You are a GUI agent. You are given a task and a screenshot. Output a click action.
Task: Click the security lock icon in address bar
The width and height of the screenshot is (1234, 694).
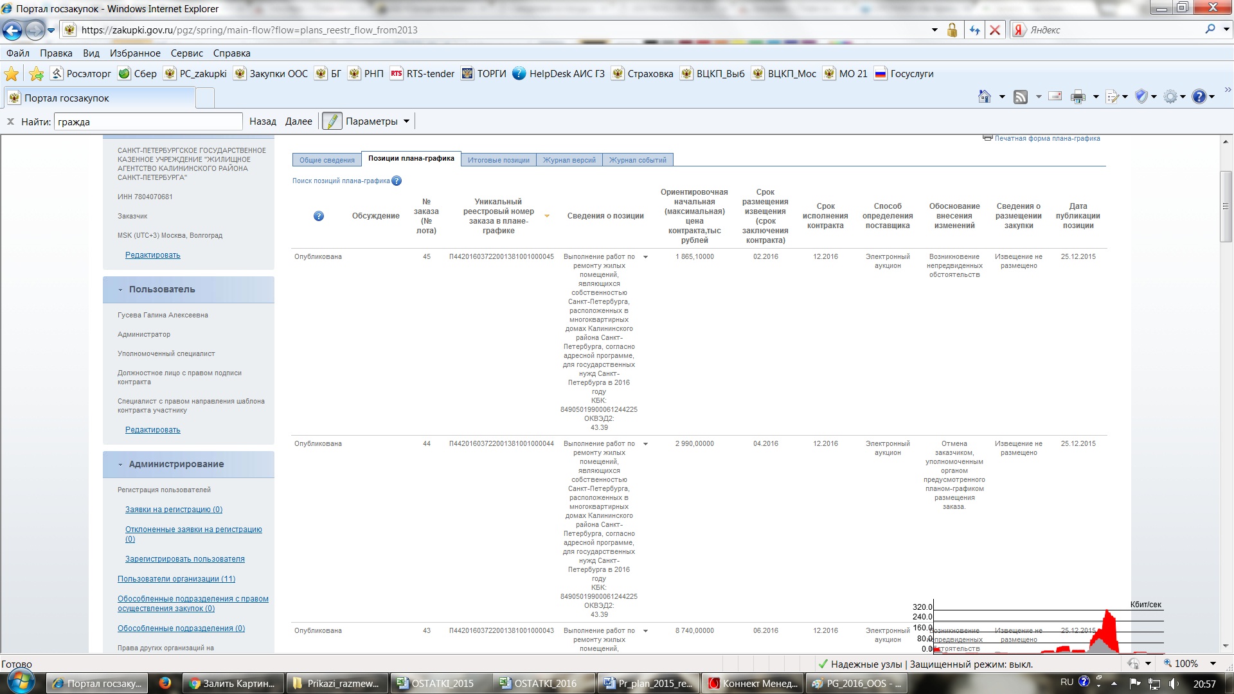952,30
